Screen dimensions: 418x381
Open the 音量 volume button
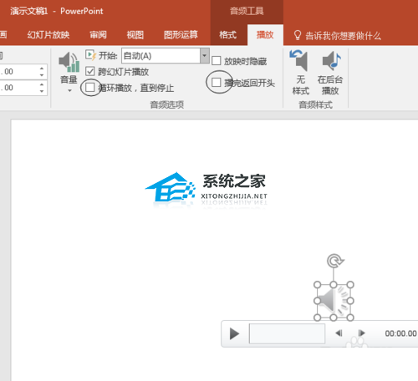[x=69, y=72]
